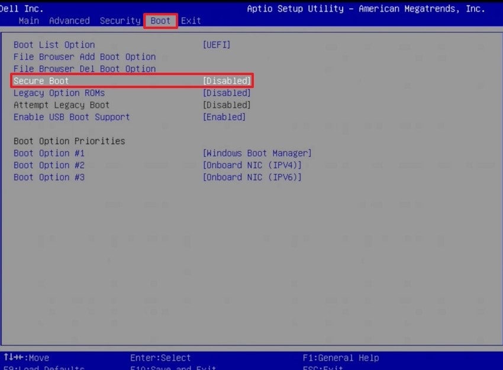
Task: Open Boot Option #3 selection
Action: [x=45, y=177]
